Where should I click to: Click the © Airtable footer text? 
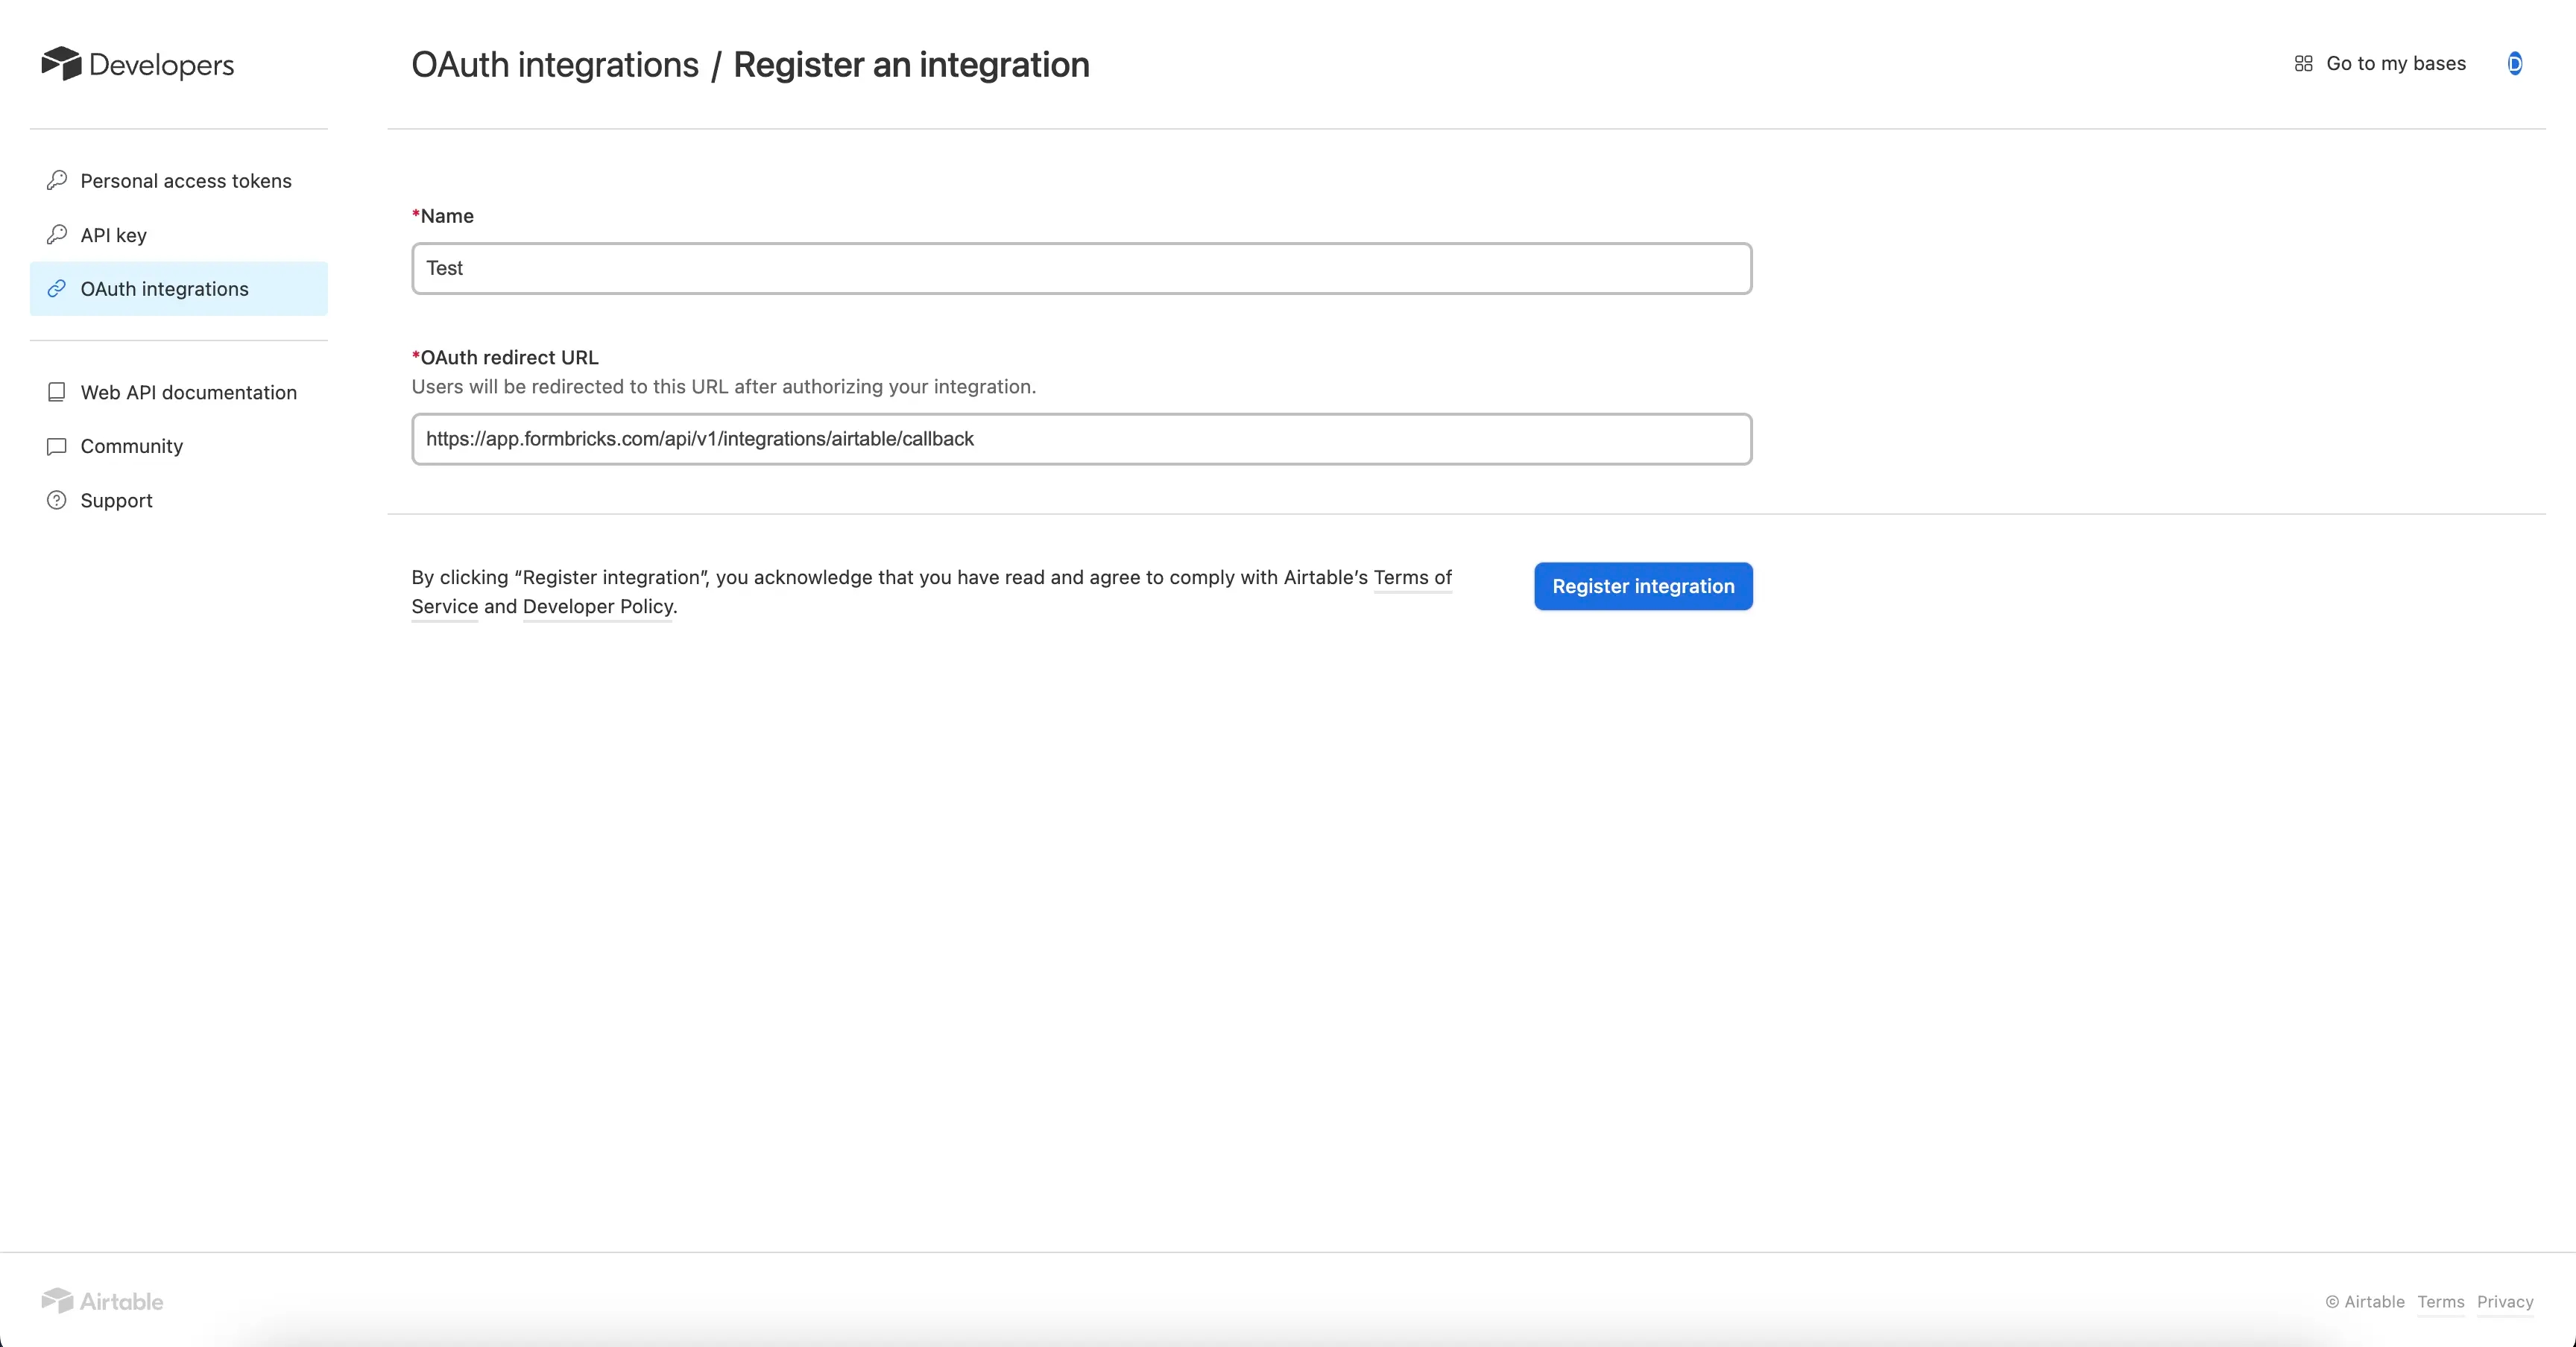(x=2365, y=1302)
